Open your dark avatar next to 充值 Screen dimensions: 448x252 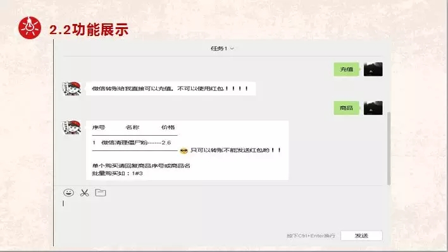(373, 69)
